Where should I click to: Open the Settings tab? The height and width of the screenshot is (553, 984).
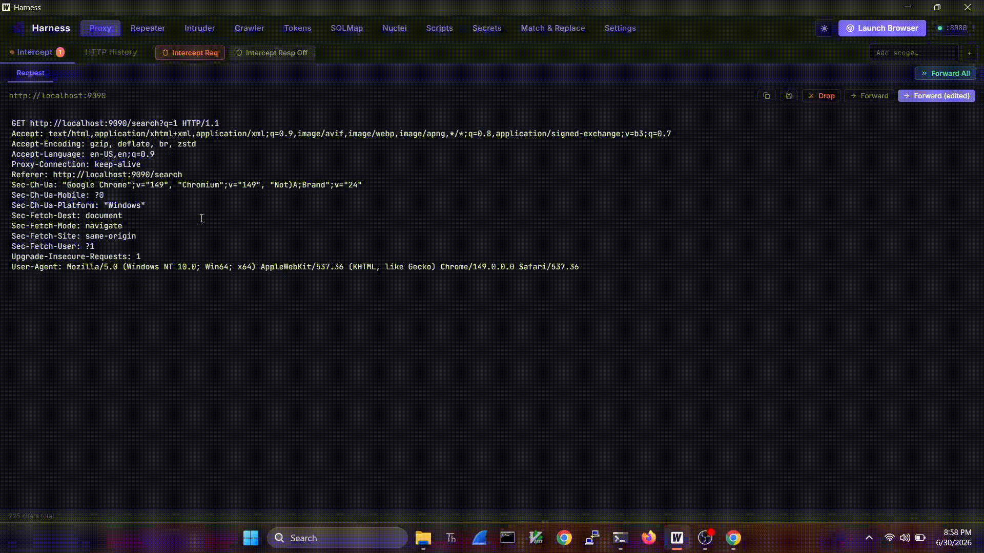click(x=620, y=28)
